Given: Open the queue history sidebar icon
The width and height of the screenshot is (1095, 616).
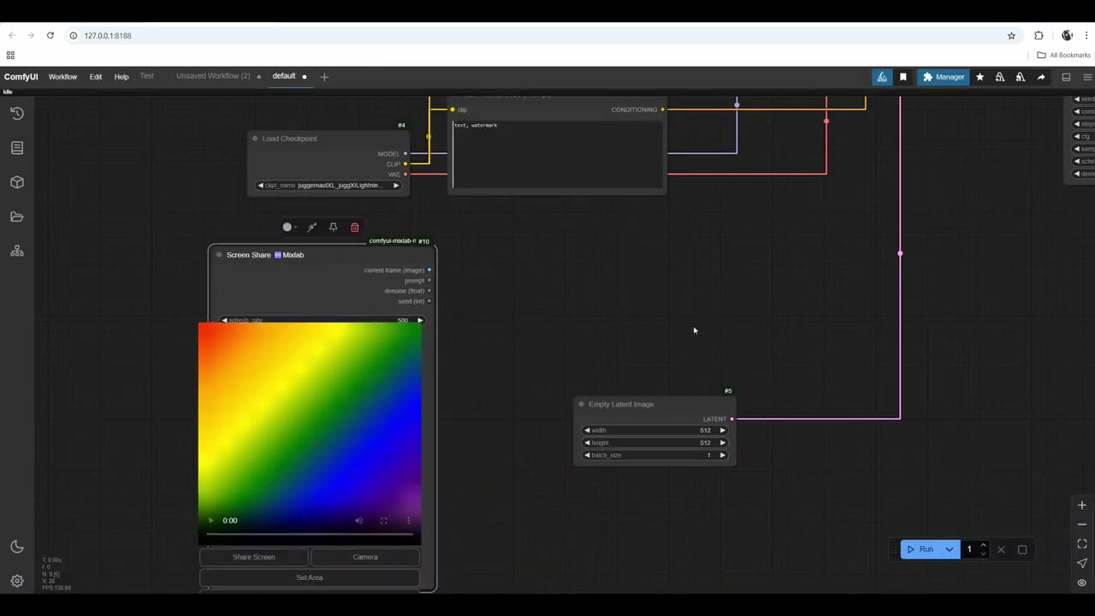Looking at the screenshot, I should click(17, 113).
